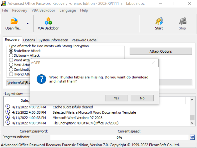The width and height of the screenshot is (197, 148).
Task: Click the app icon in title bar
Action: click(x=4, y=4)
